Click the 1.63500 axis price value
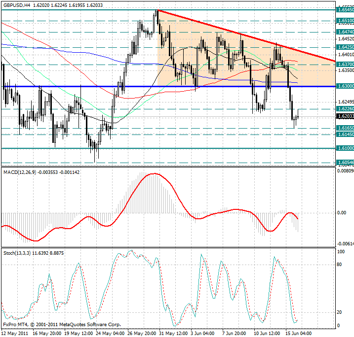354x337 pixels. pyautogui.click(x=346, y=70)
